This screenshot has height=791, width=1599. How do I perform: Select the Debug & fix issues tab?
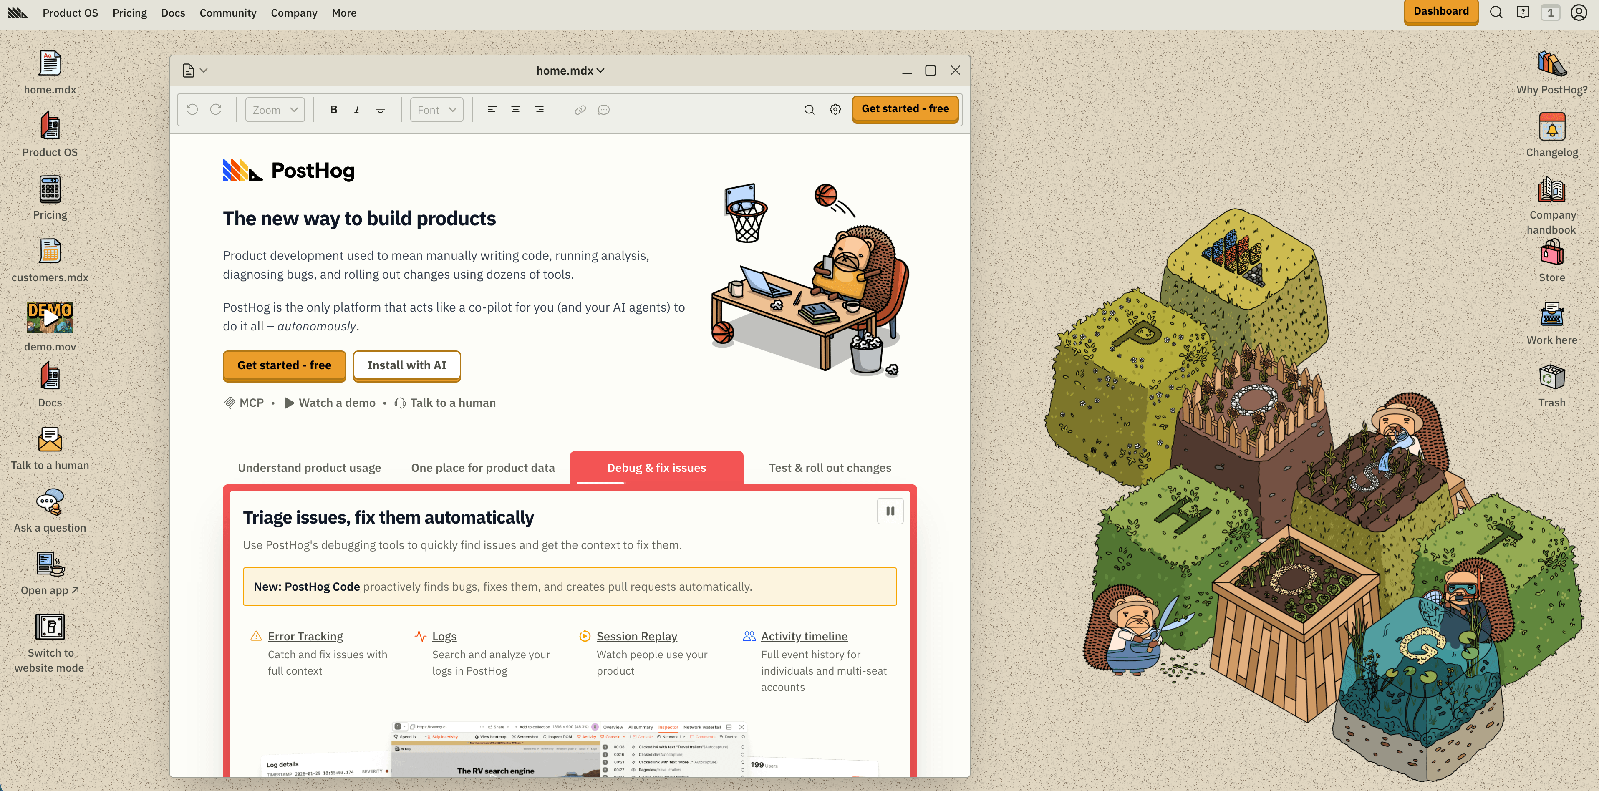[657, 468]
